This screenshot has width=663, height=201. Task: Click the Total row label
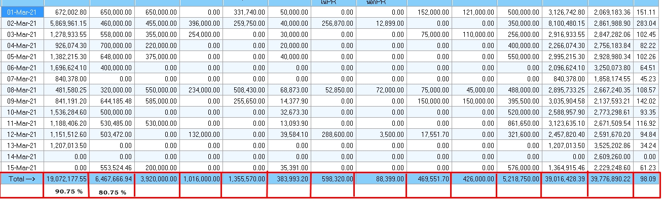(22, 178)
